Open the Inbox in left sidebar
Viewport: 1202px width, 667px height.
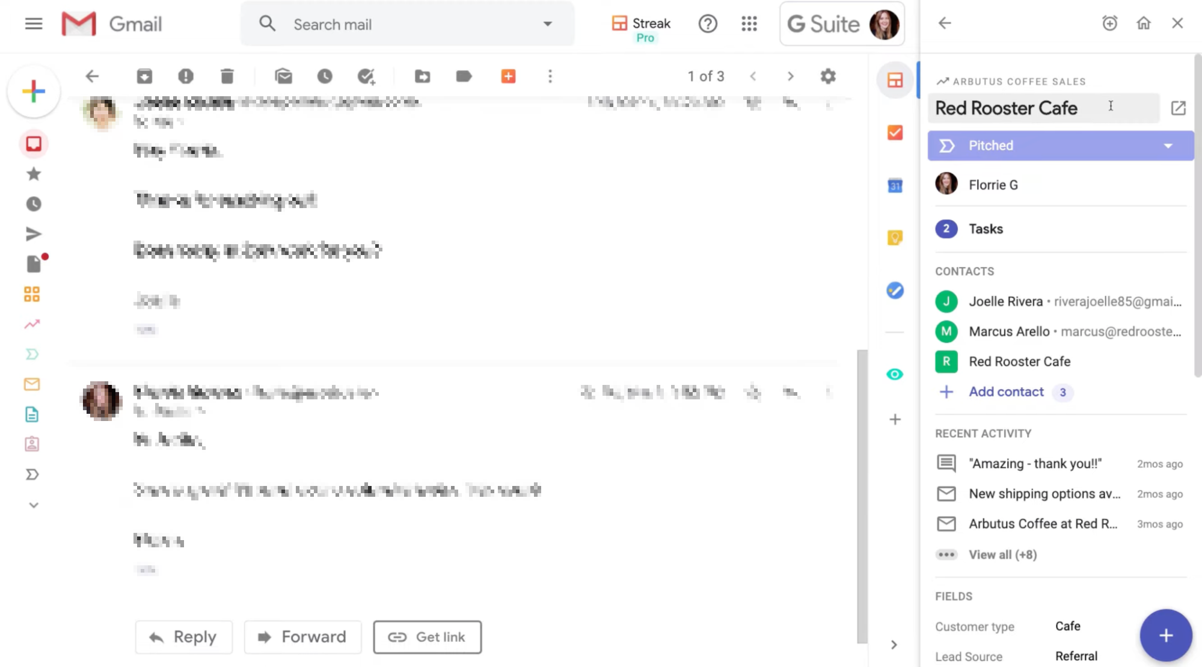click(x=34, y=144)
